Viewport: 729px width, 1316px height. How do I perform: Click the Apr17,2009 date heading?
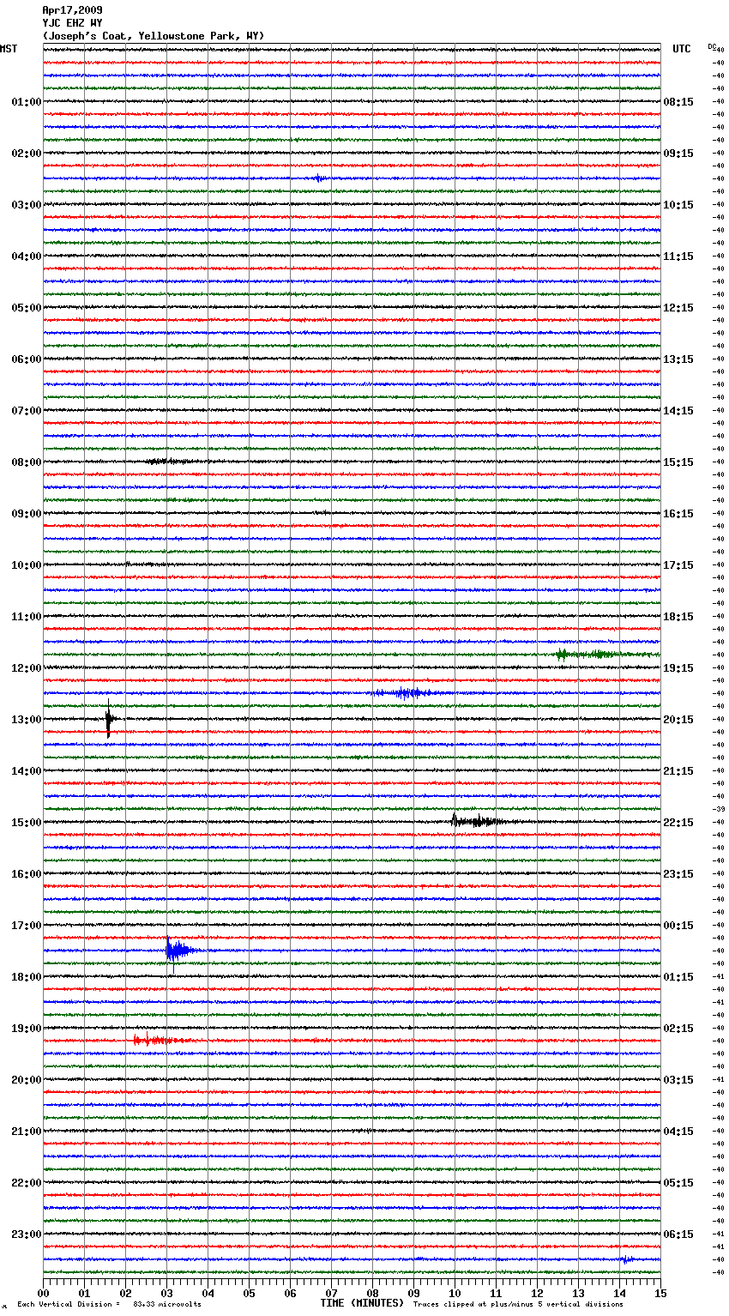(72, 10)
